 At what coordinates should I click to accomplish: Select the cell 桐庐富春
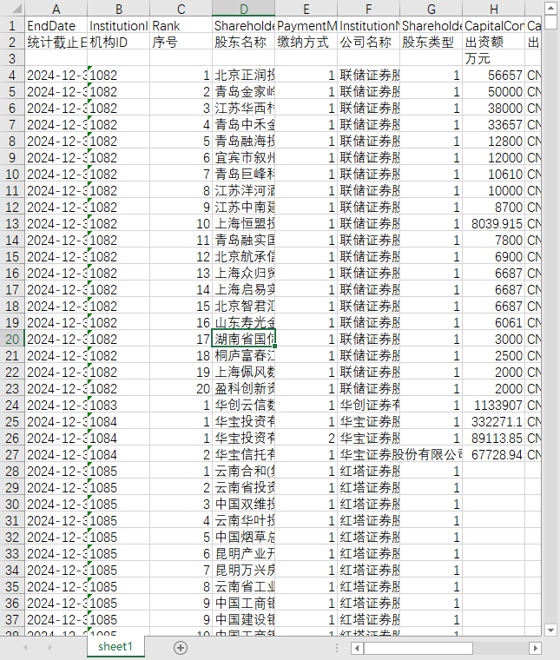click(x=244, y=355)
